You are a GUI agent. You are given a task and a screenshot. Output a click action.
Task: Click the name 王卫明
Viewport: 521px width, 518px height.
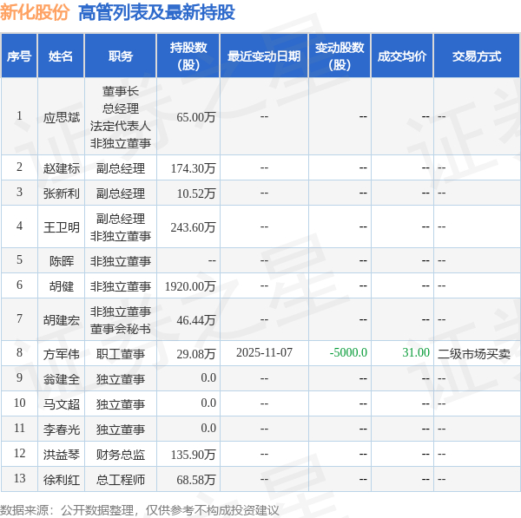tap(62, 227)
